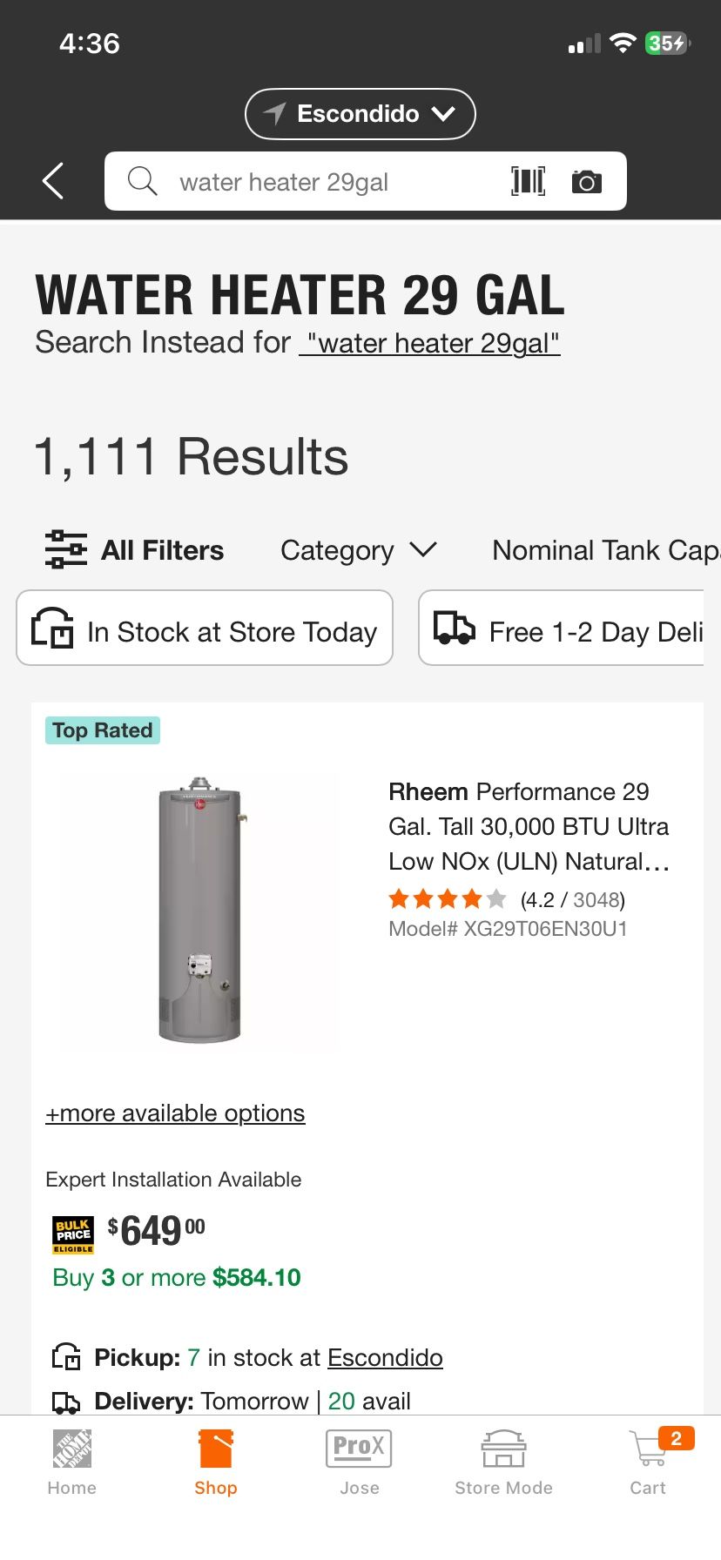Open the ProX Jose tab
Viewport: 721px width, 1560px height.
click(359, 1460)
